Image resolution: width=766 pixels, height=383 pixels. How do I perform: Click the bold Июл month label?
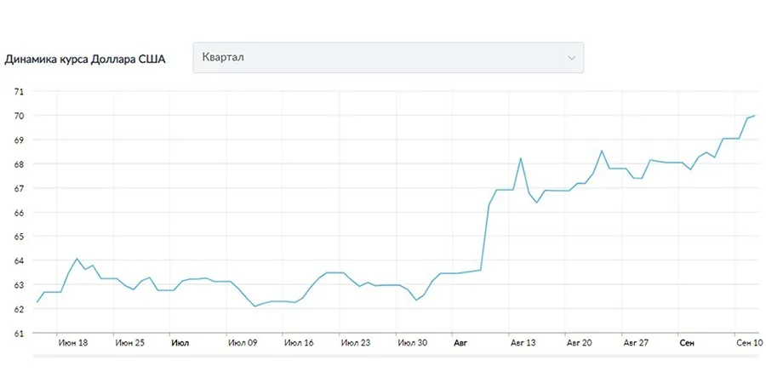pyautogui.click(x=180, y=344)
